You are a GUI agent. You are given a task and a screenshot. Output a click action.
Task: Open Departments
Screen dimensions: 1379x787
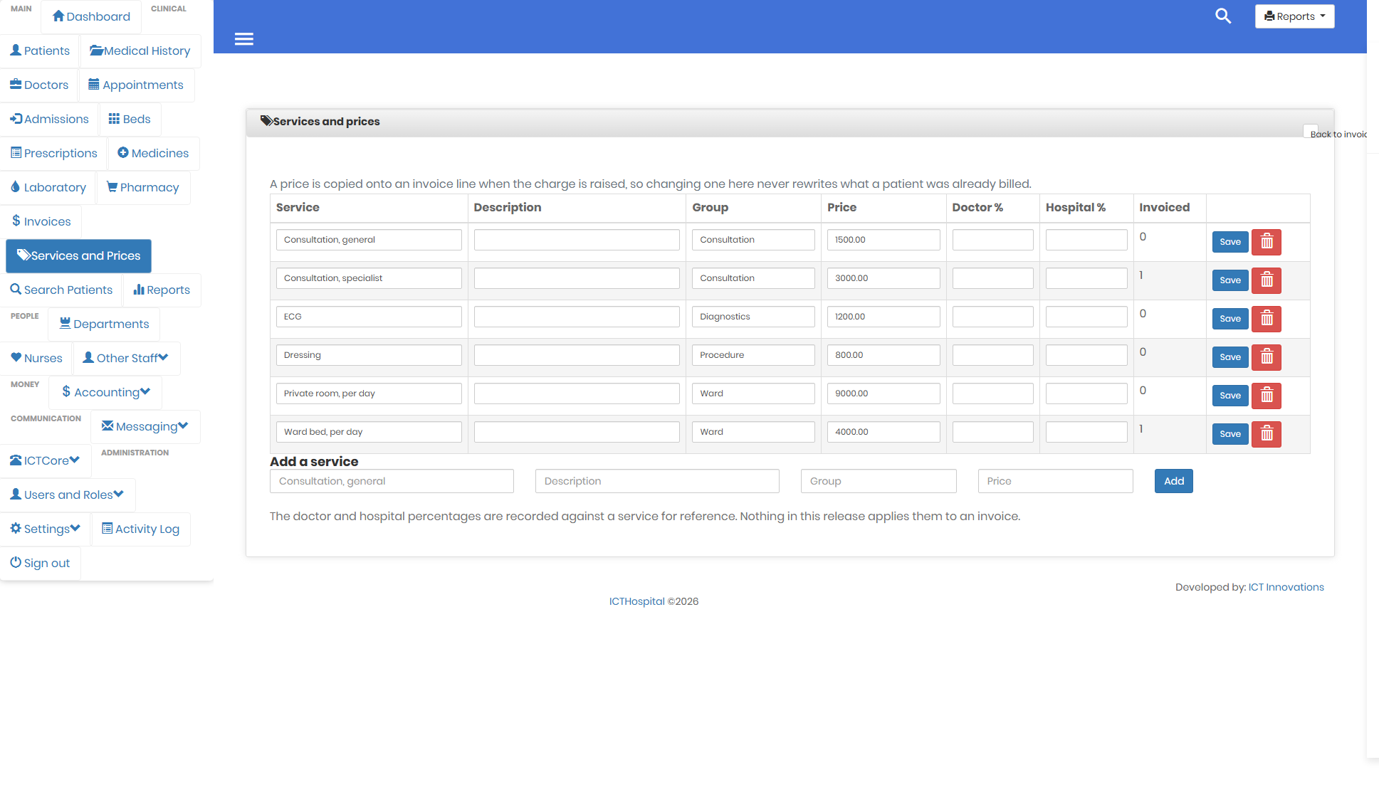point(104,324)
